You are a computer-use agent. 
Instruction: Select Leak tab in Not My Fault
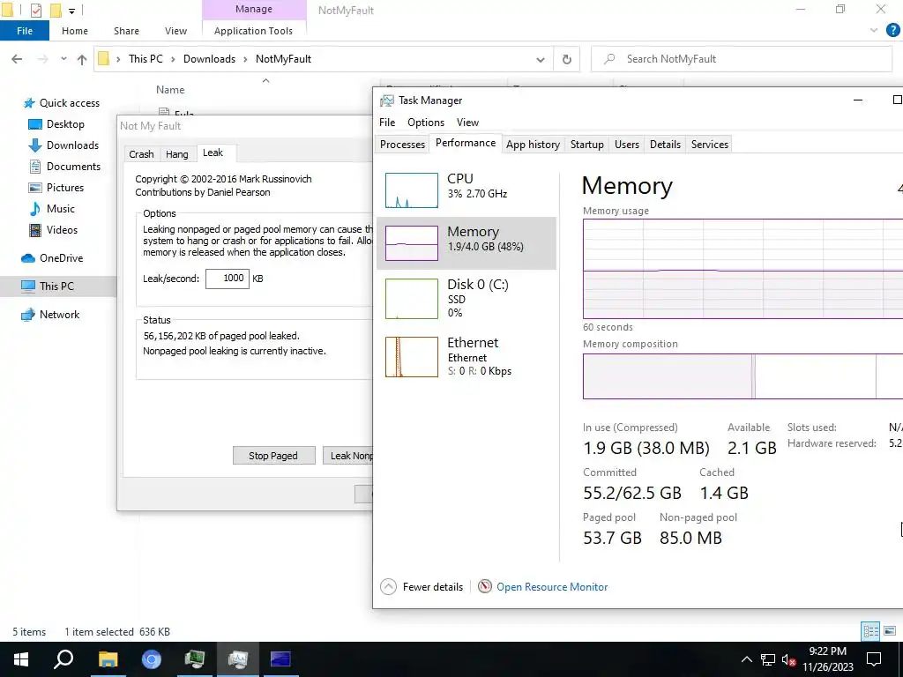(213, 153)
